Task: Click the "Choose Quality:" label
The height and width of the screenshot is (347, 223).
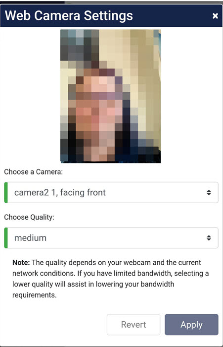Action: [29, 217]
